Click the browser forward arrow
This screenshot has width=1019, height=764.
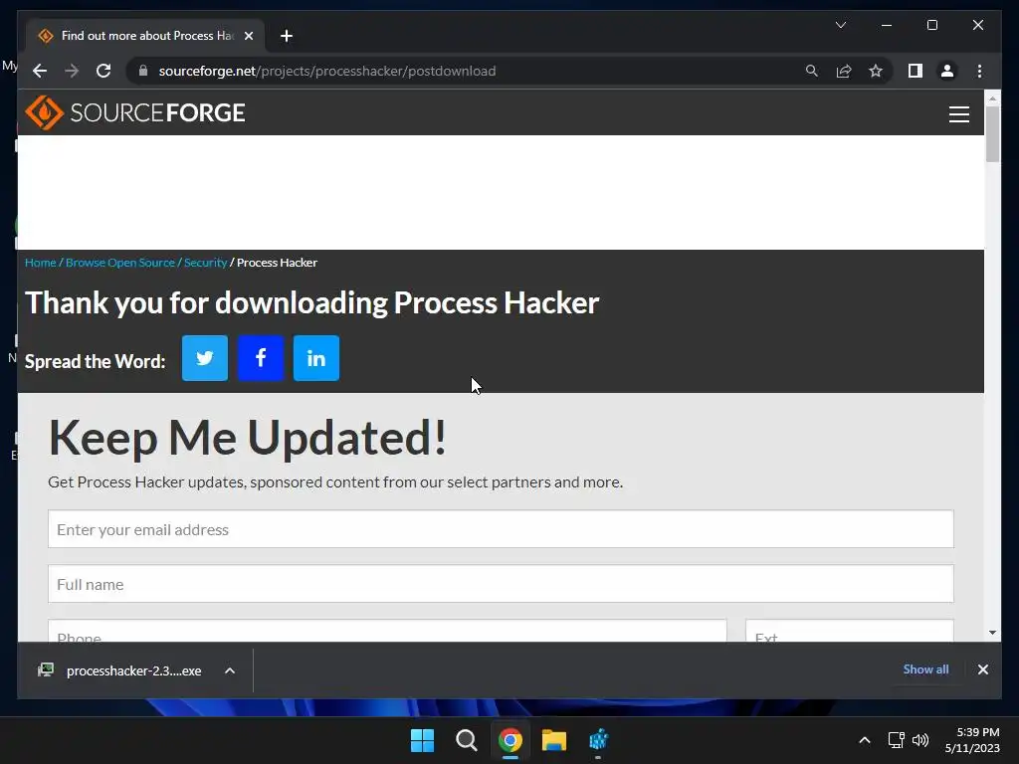coord(72,71)
